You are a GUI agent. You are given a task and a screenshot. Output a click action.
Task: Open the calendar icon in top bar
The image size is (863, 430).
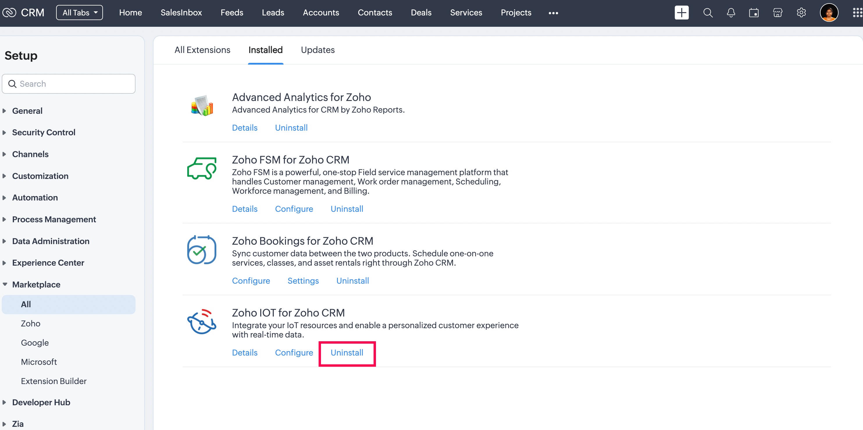pos(754,13)
